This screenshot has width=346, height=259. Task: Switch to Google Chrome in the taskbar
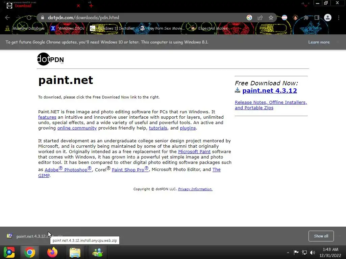click(30, 252)
